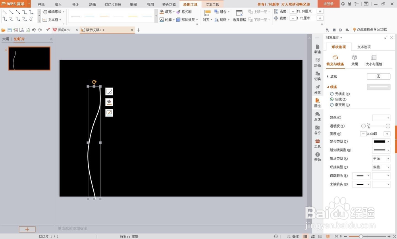The image size is (397, 239).
Task: Decrease ribbon Width (宽度) value with minus button
Action: point(293,18)
